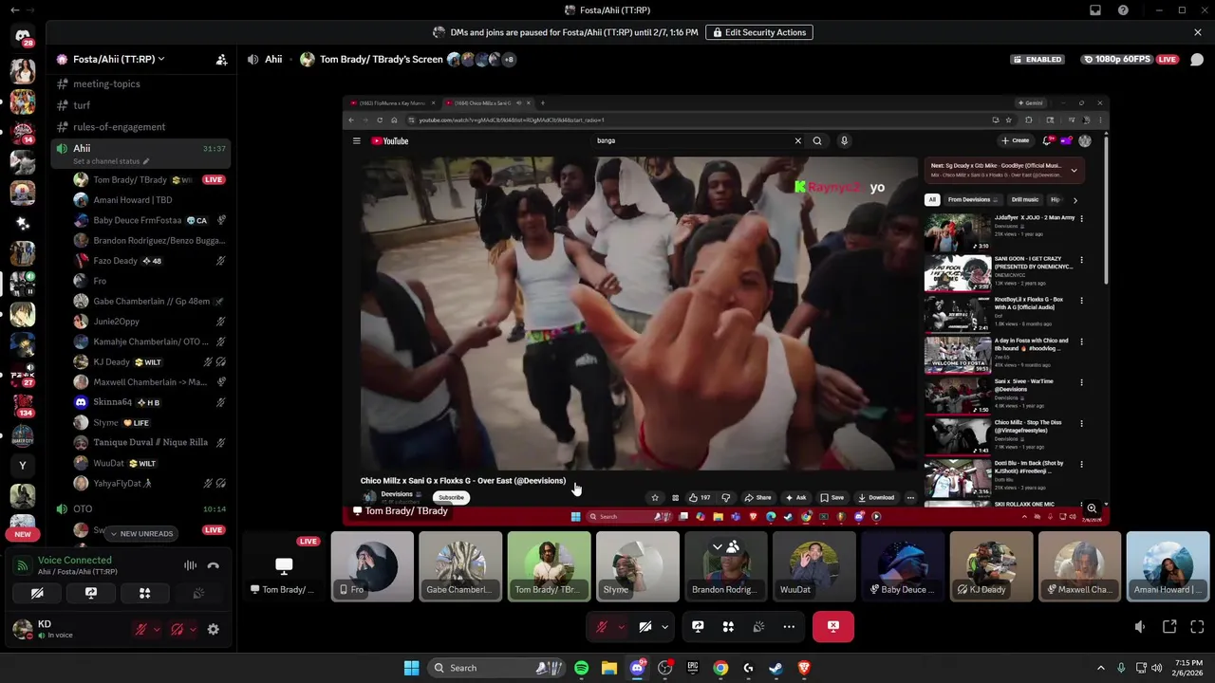The image size is (1215, 683).
Task: Select the KJ Deady participant tile
Action: pos(991,566)
